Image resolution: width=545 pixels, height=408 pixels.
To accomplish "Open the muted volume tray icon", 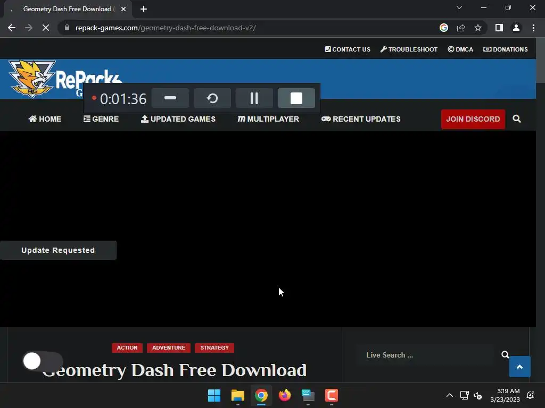I will point(478,395).
